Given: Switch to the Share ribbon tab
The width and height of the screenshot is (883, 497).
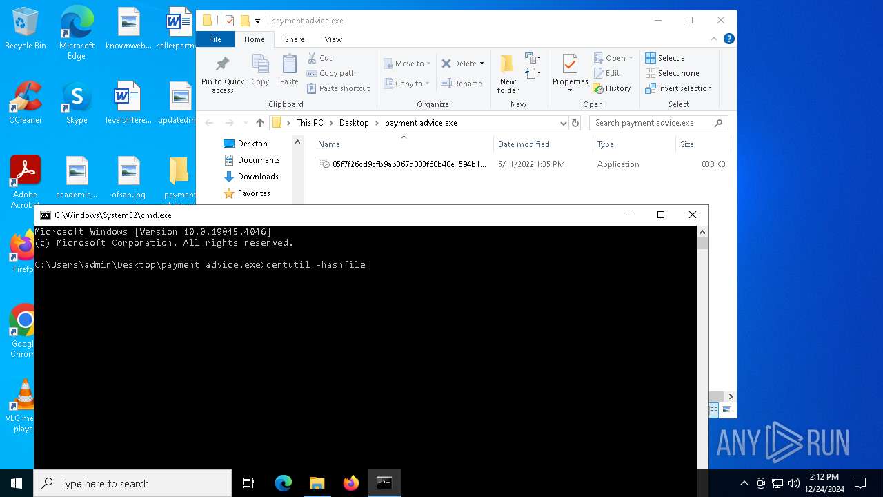Looking at the screenshot, I should point(295,39).
